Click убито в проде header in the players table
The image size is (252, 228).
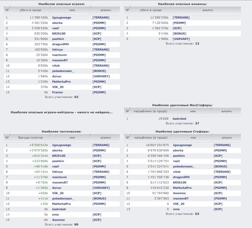(31, 10)
